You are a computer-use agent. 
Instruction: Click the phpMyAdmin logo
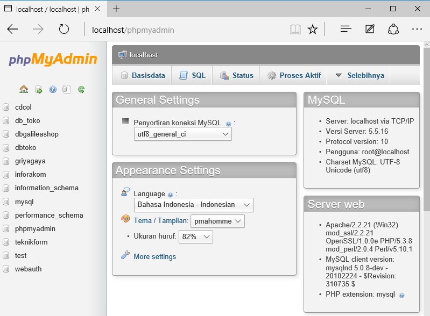click(53, 59)
